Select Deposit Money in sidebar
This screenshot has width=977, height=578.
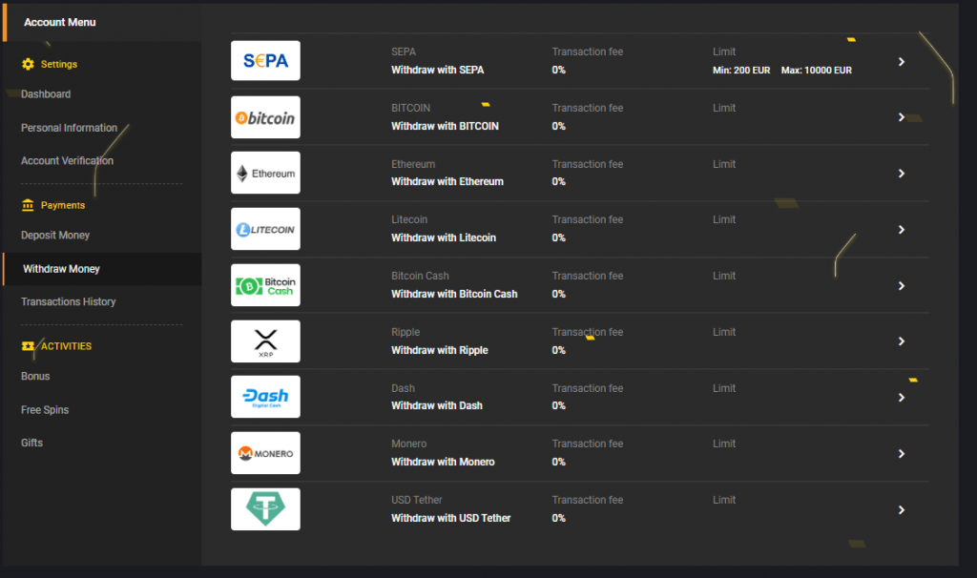(55, 236)
